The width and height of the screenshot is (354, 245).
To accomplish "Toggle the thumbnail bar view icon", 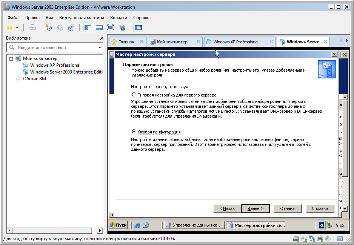I will point(99,28).
